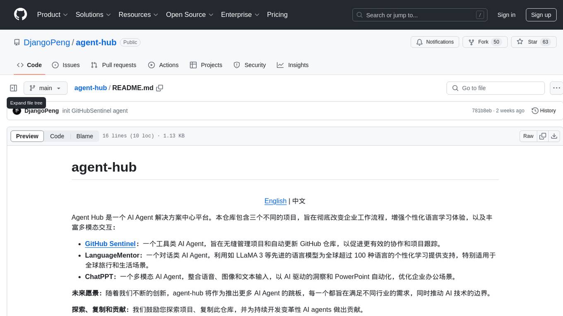Click the Notifications bell button
The image size is (563, 316).
tap(435, 42)
